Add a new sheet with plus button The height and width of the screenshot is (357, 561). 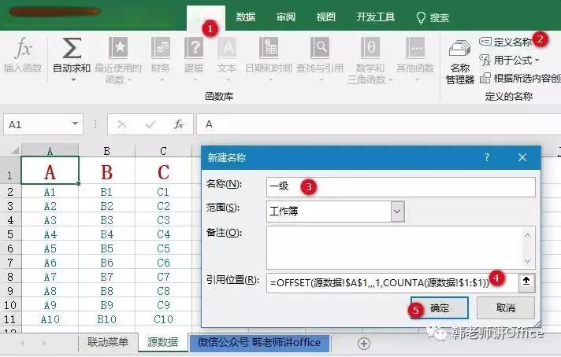pos(363,343)
